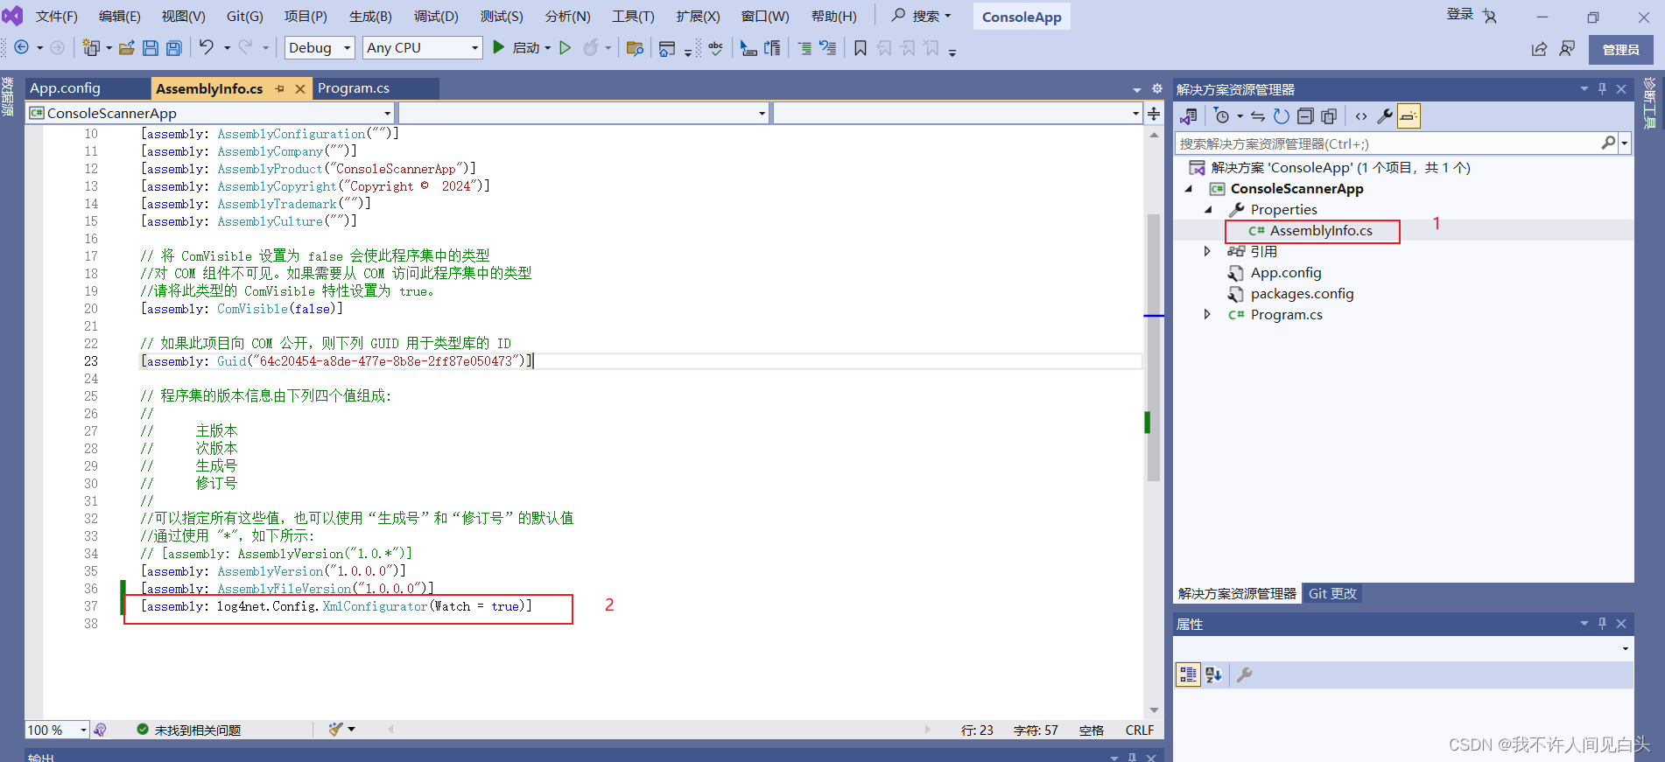Image resolution: width=1665 pixels, height=762 pixels.
Task: Click the new project toolbar icon
Action: click(90, 48)
